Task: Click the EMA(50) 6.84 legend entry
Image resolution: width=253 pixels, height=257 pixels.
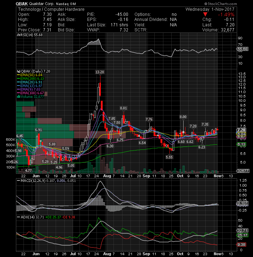Action: (x=30, y=75)
